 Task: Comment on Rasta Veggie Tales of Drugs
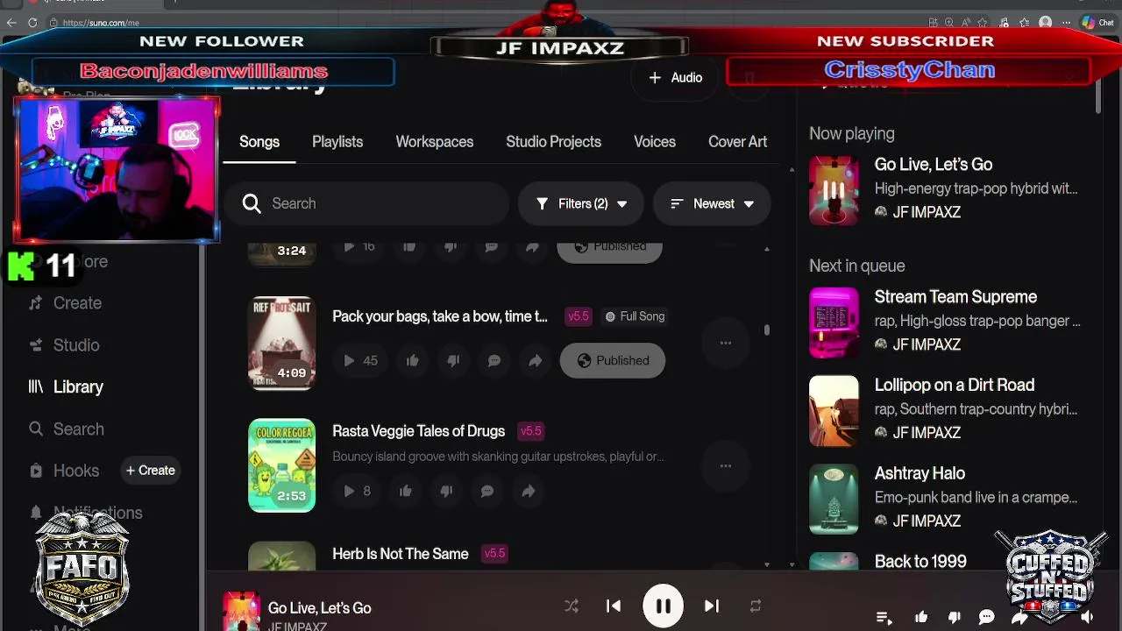coord(486,492)
